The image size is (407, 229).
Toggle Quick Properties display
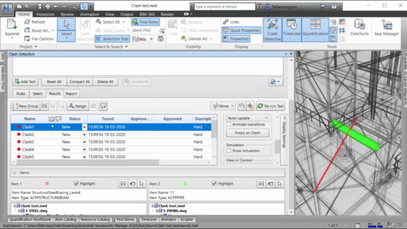(x=242, y=31)
